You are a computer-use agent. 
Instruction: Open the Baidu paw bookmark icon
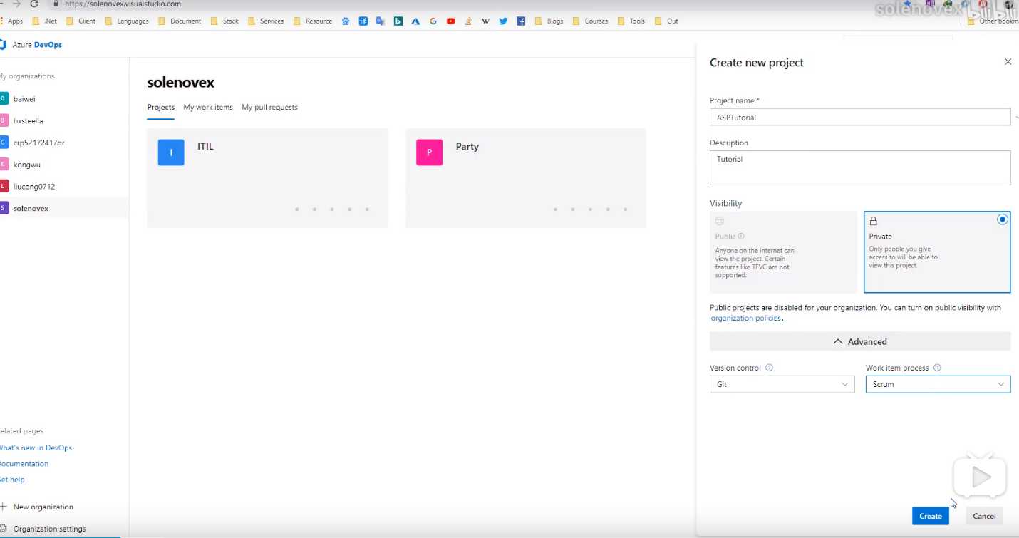click(x=346, y=21)
